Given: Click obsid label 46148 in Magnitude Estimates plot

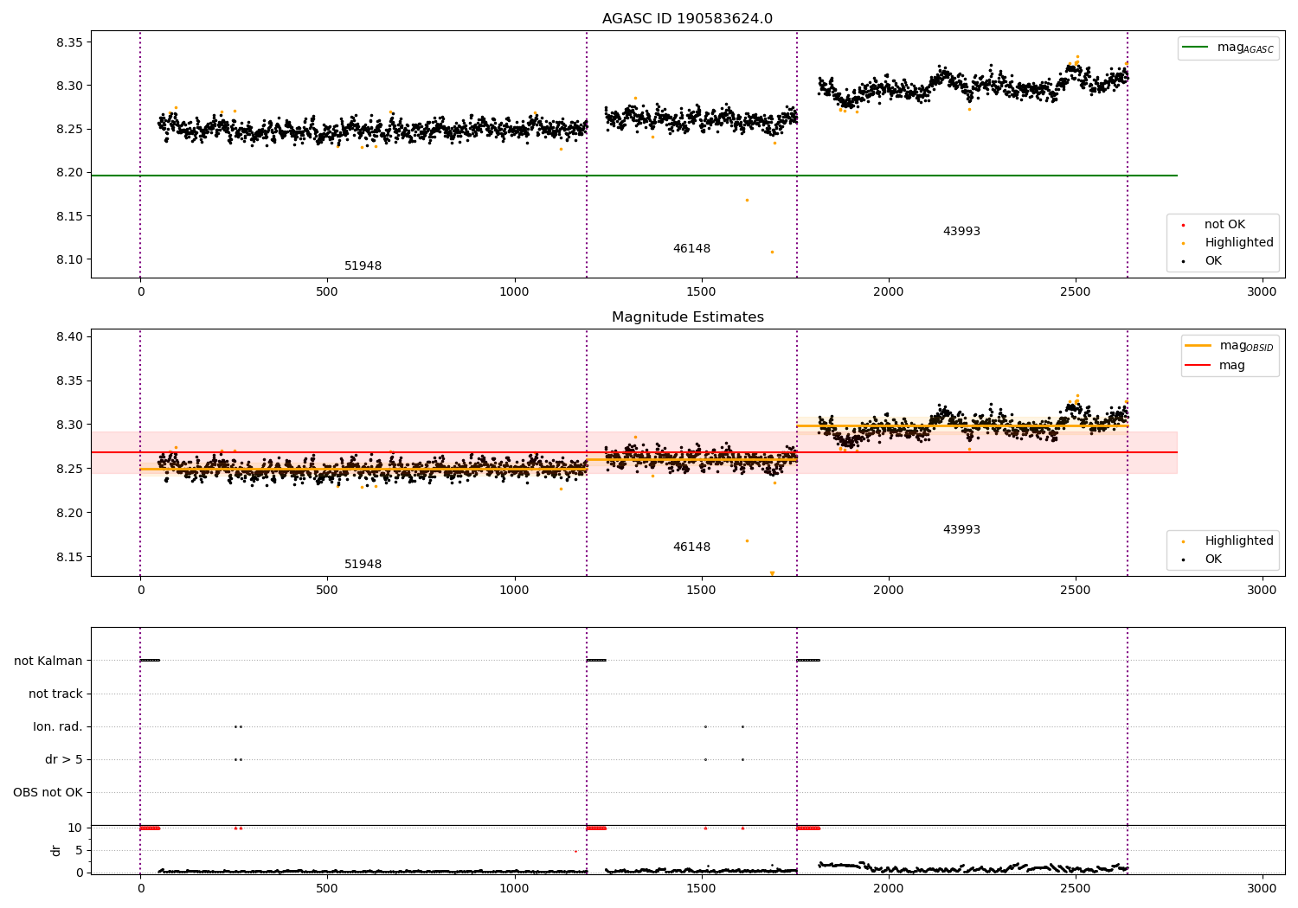Looking at the screenshot, I should tap(691, 547).
